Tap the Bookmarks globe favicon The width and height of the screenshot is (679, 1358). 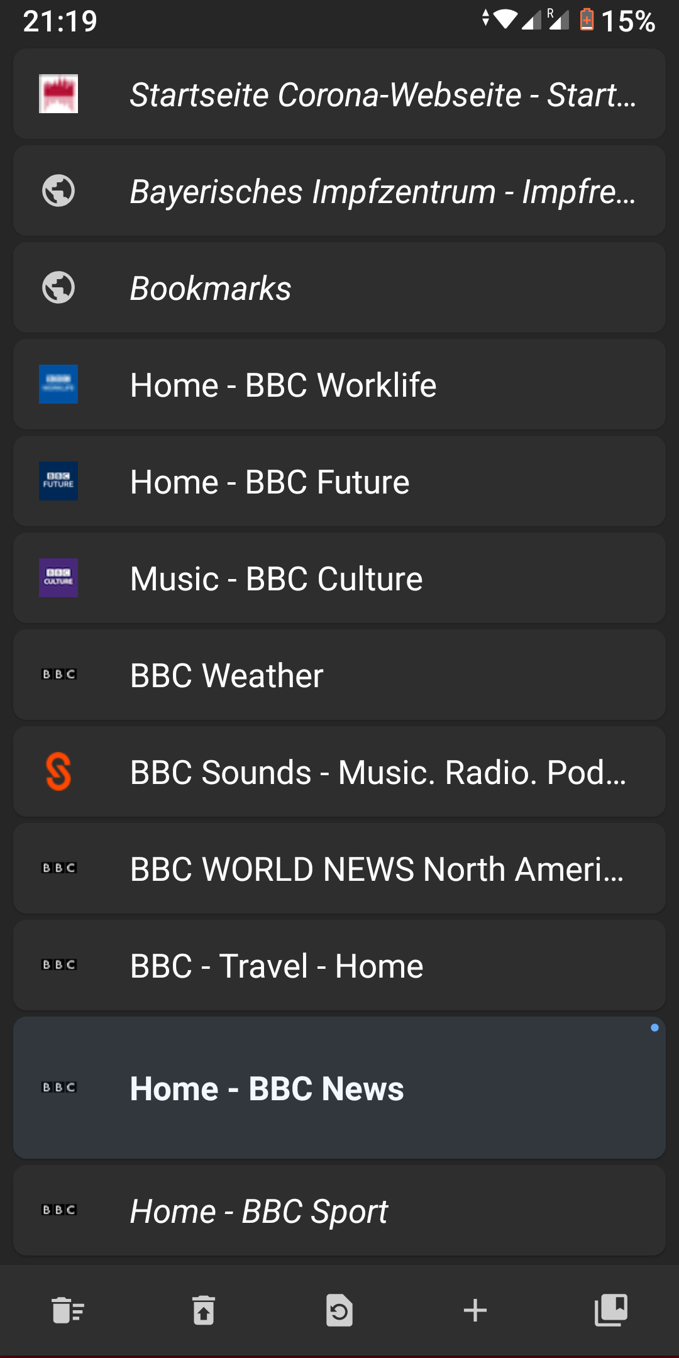tap(58, 287)
